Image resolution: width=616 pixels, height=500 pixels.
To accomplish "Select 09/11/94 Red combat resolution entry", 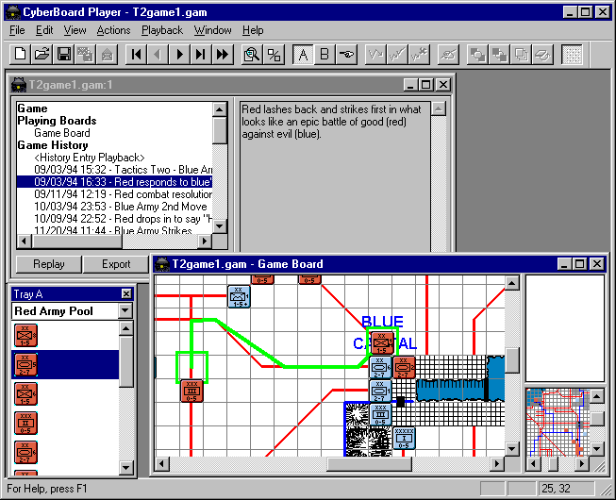I will pos(123,194).
